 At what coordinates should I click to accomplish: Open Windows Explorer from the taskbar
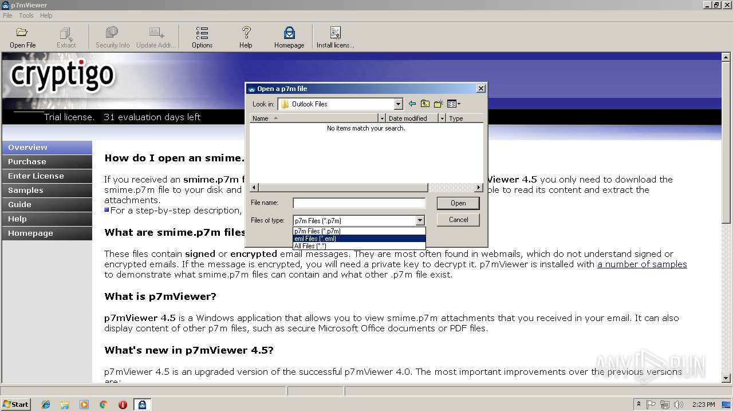point(65,405)
